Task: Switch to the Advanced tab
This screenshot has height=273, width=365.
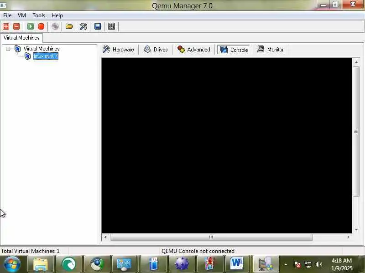Action: (x=193, y=50)
